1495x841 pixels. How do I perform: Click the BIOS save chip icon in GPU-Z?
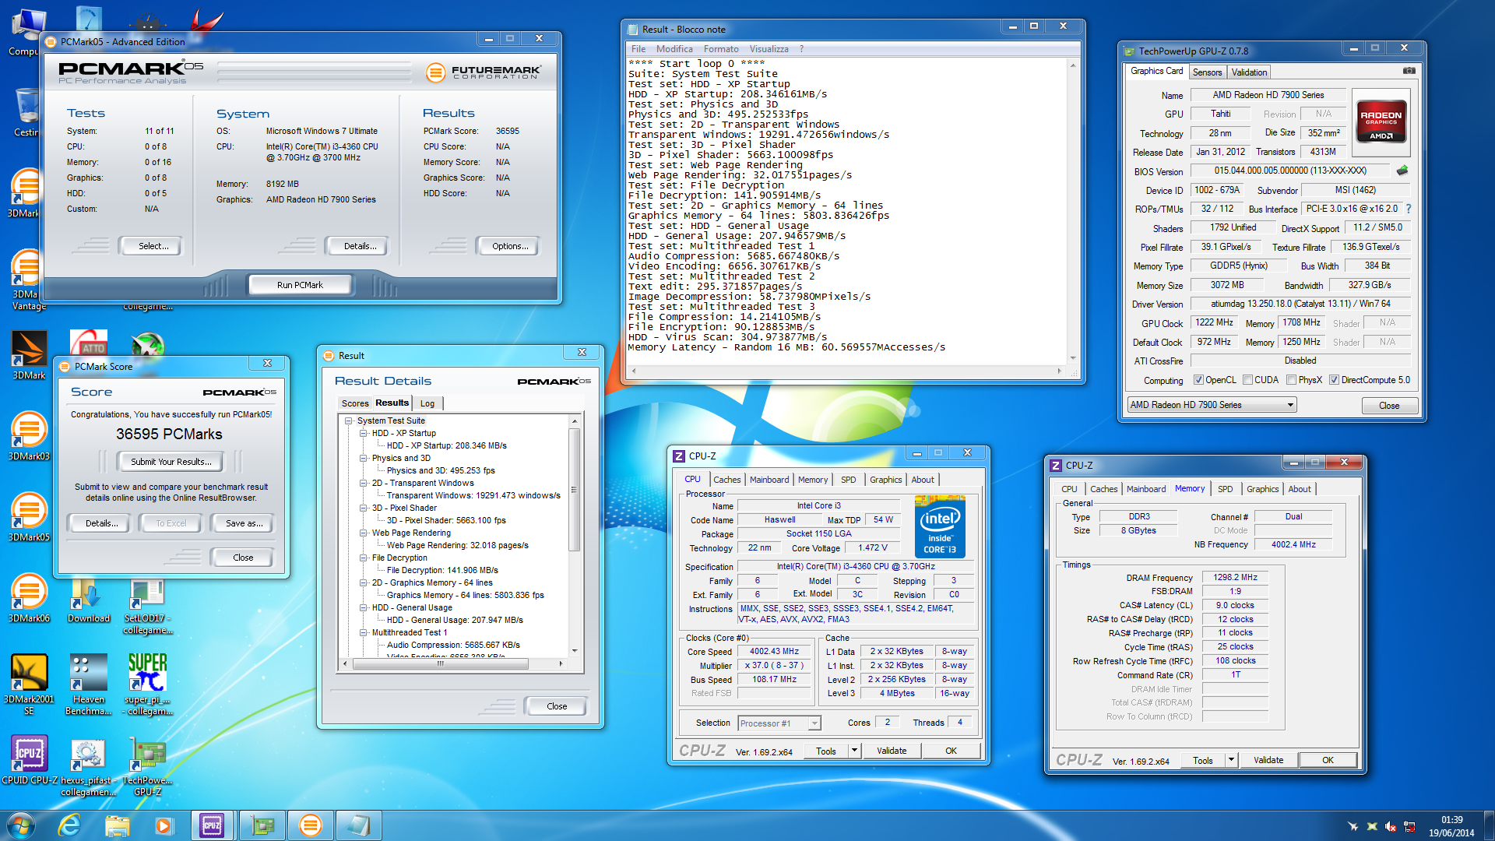click(1402, 171)
